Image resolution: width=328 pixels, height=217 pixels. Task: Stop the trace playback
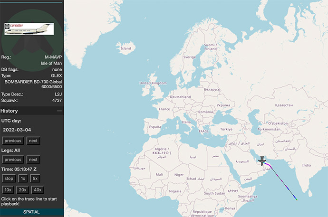tap(9, 179)
